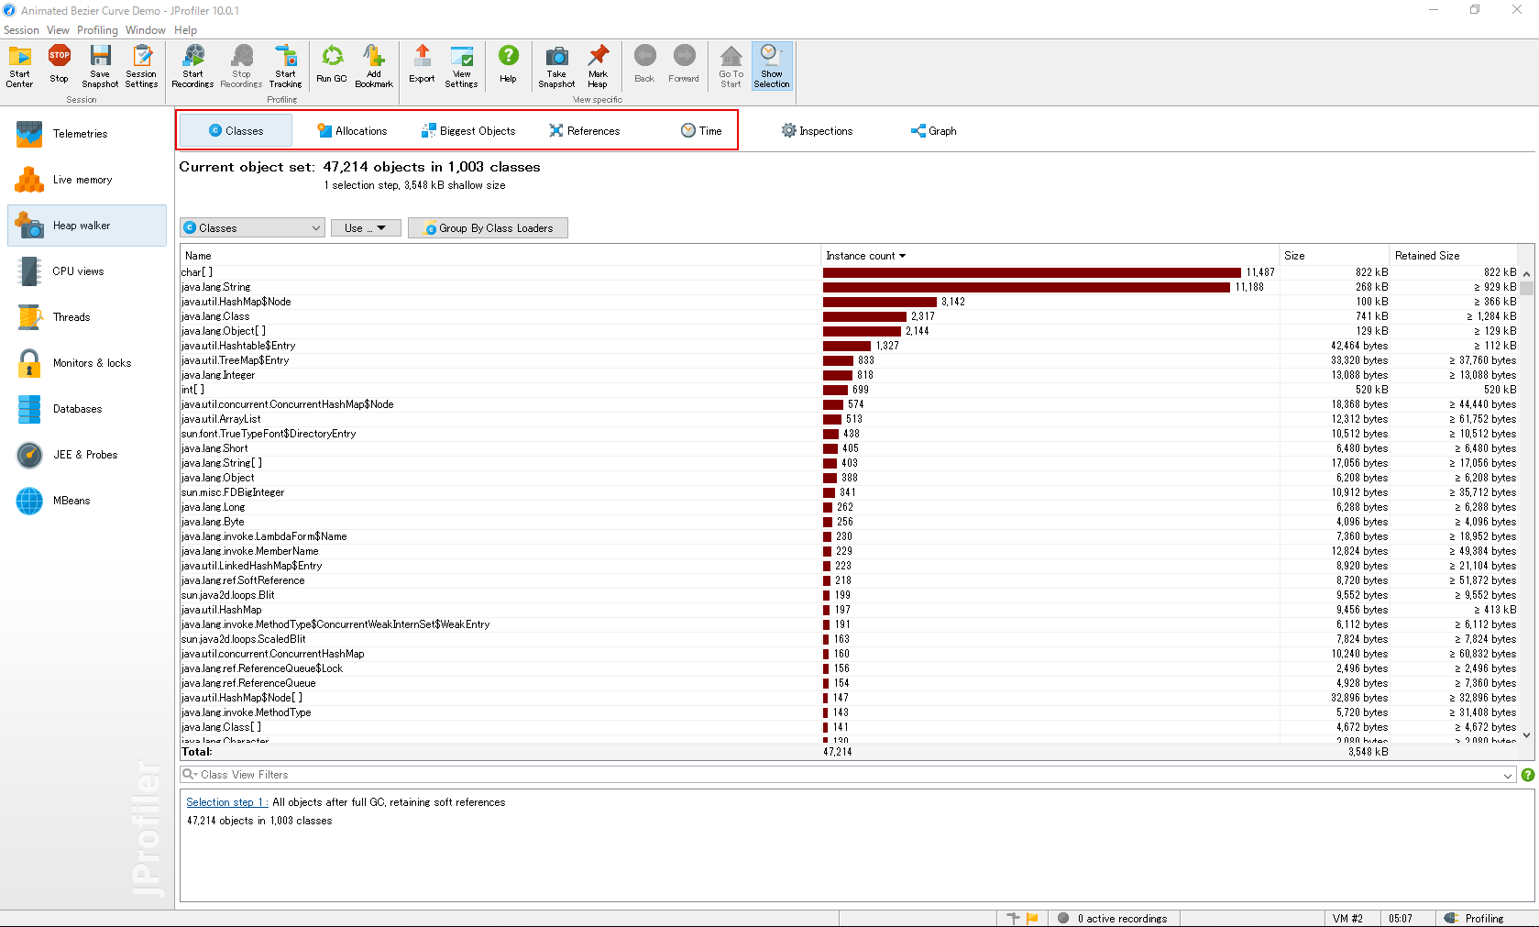Start Recordings in the Profiling toolbar
The height and width of the screenshot is (927, 1539).
click(x=192, y=66)
